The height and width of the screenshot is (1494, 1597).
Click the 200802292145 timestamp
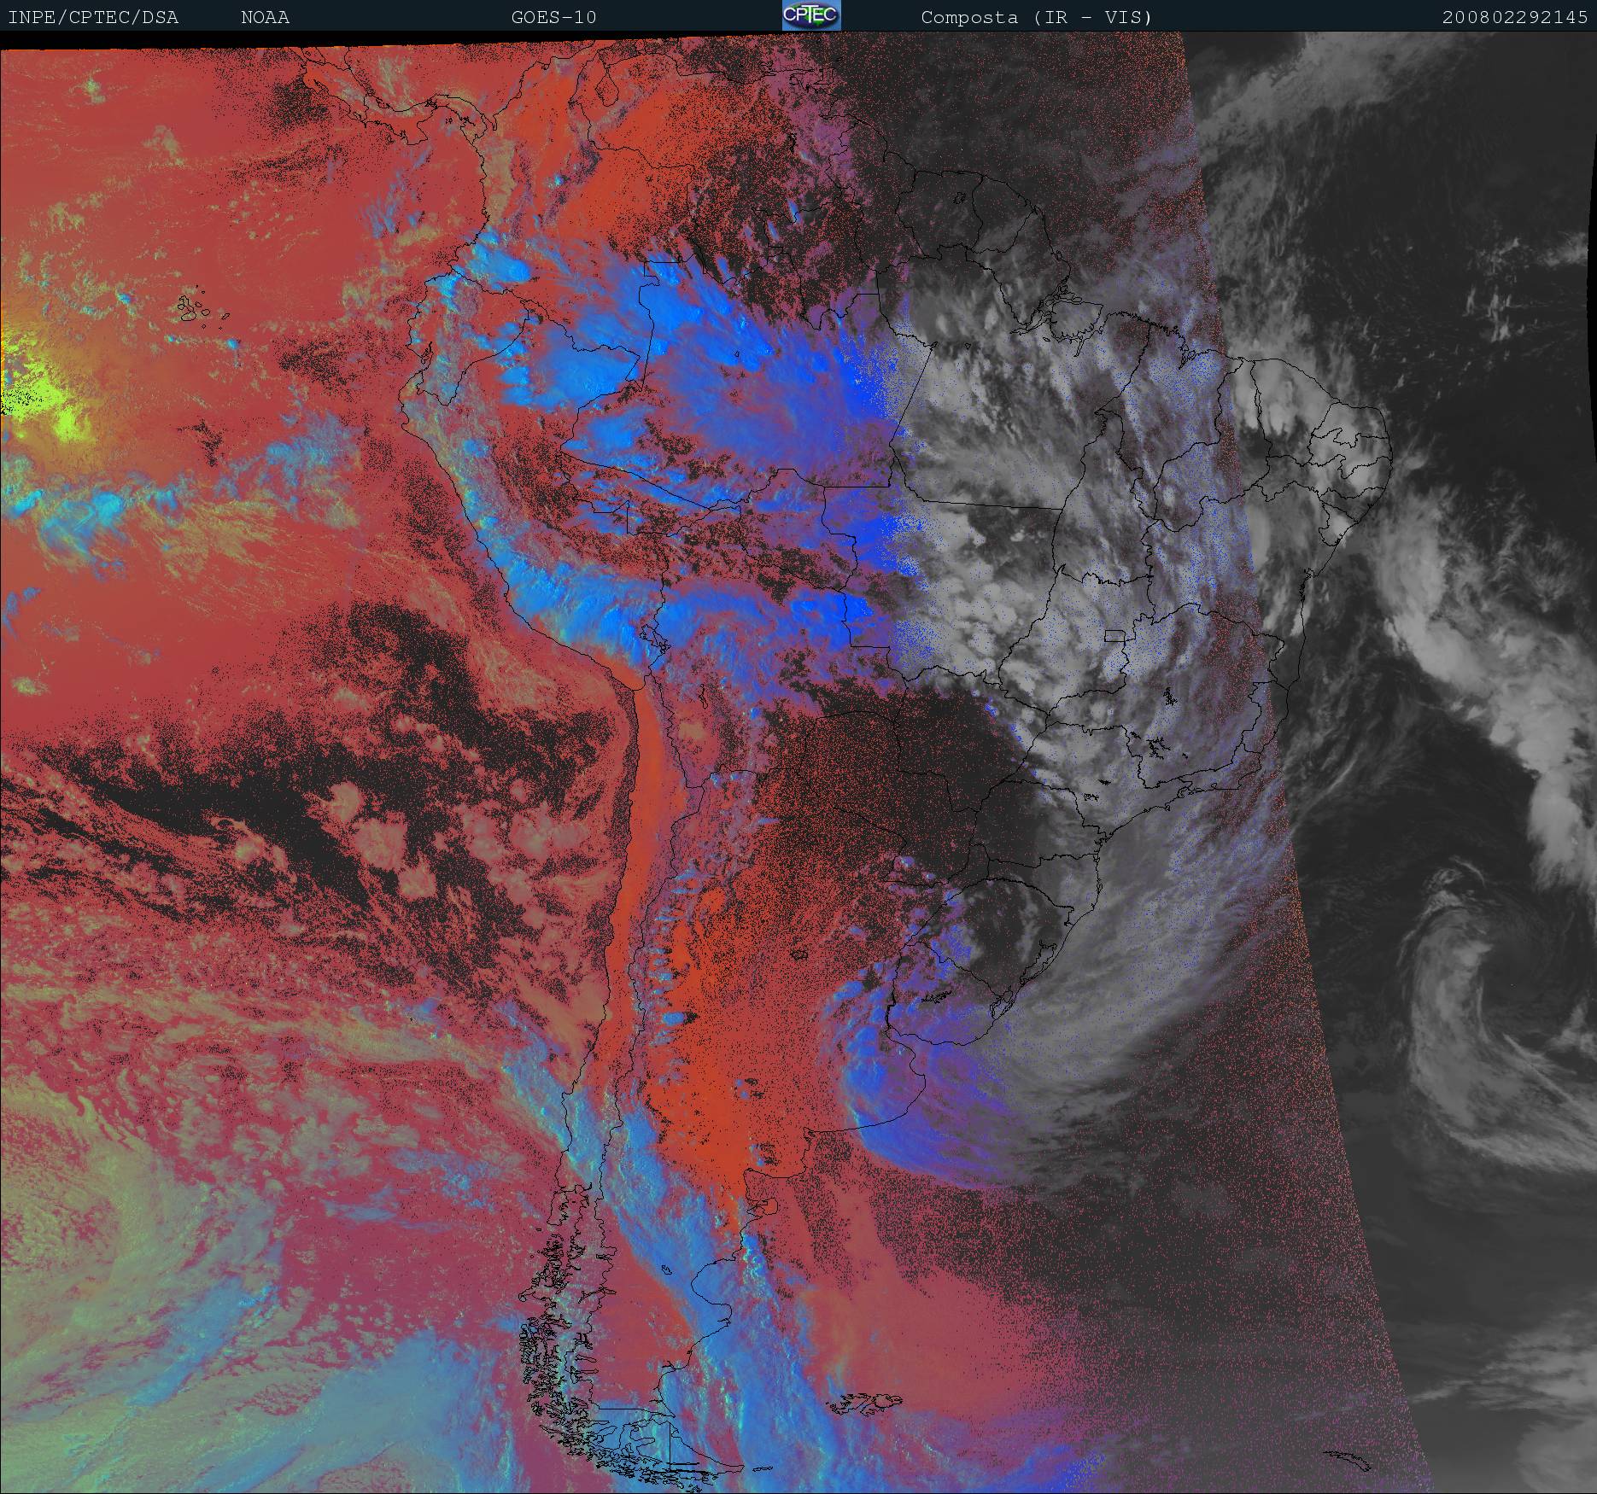(1514, 17)
